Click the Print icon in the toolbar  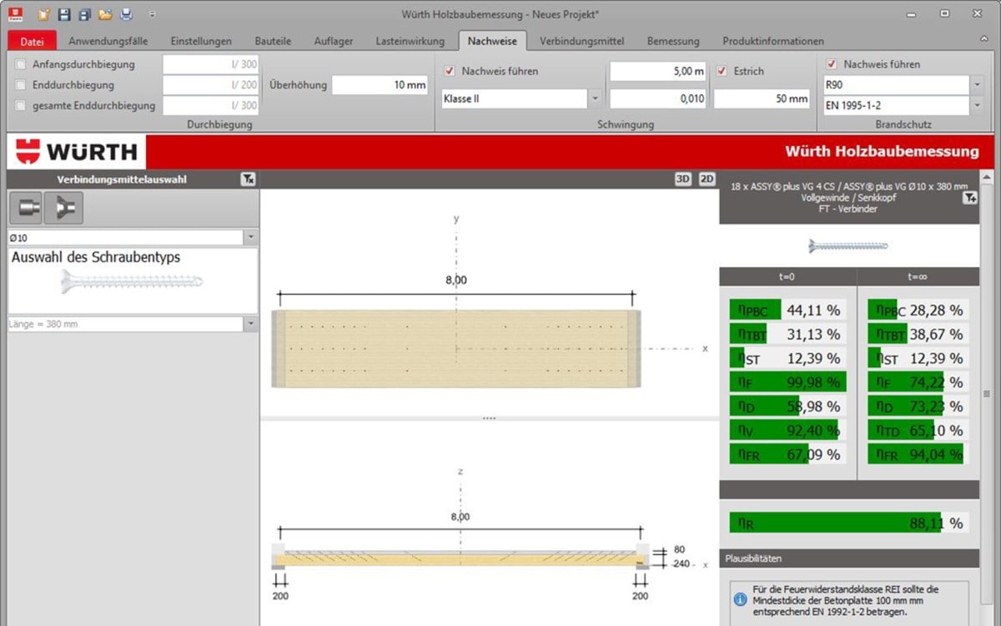[125, 14]
